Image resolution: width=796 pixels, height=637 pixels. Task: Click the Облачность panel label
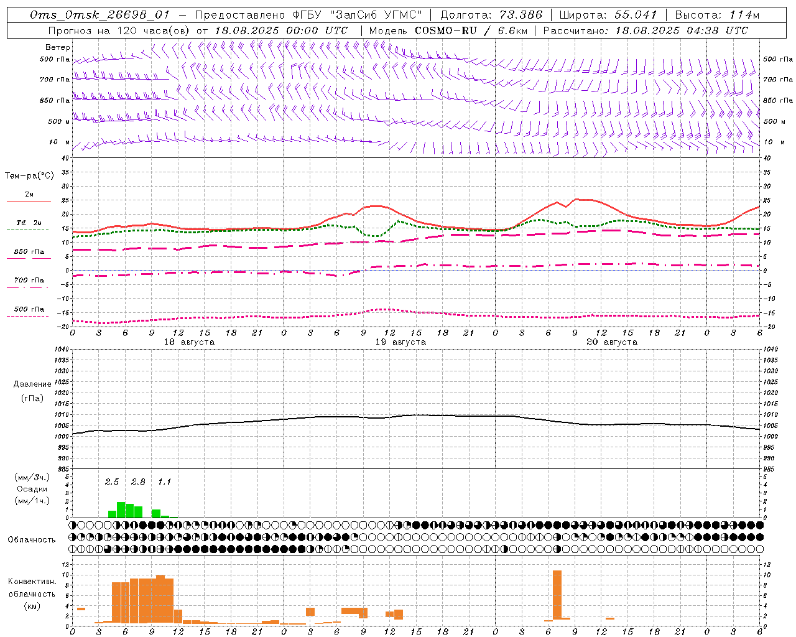(32, 540)
